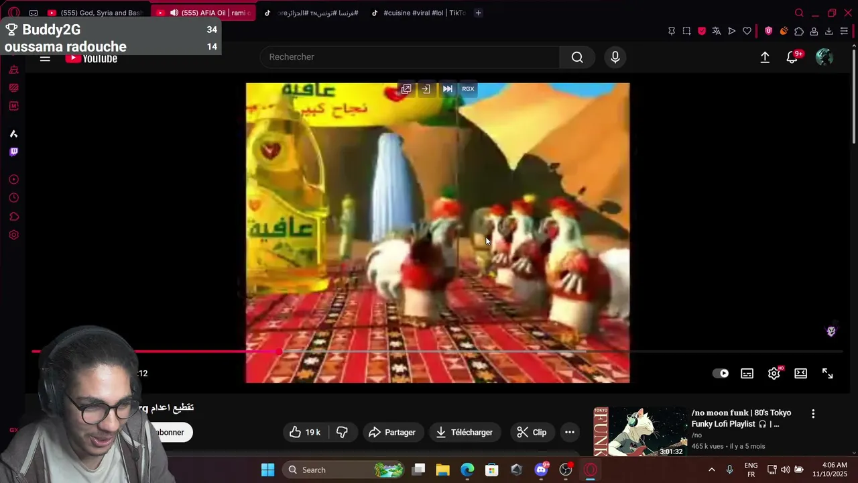Click the YouTube upload arrow icon
The width and height of the screenshot is (858, 483).
pyautogui.click(x=765, y=57)
